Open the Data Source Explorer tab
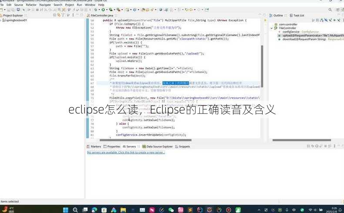The image size is (344, 213). (158, 146)
